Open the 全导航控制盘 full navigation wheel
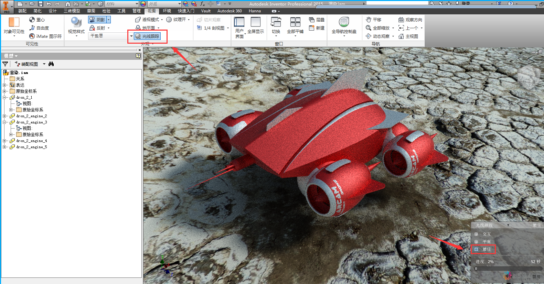Screen dimensions: 544x284 click(344, 26)
